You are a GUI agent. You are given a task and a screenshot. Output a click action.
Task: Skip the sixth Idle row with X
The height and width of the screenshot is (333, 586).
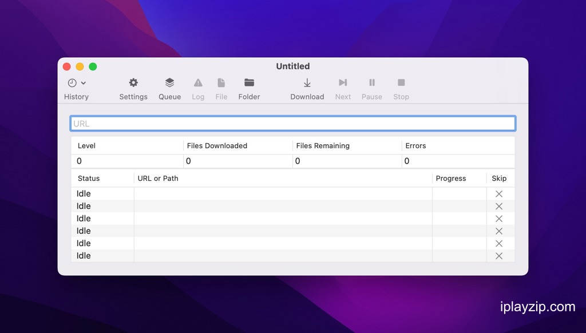499,256
